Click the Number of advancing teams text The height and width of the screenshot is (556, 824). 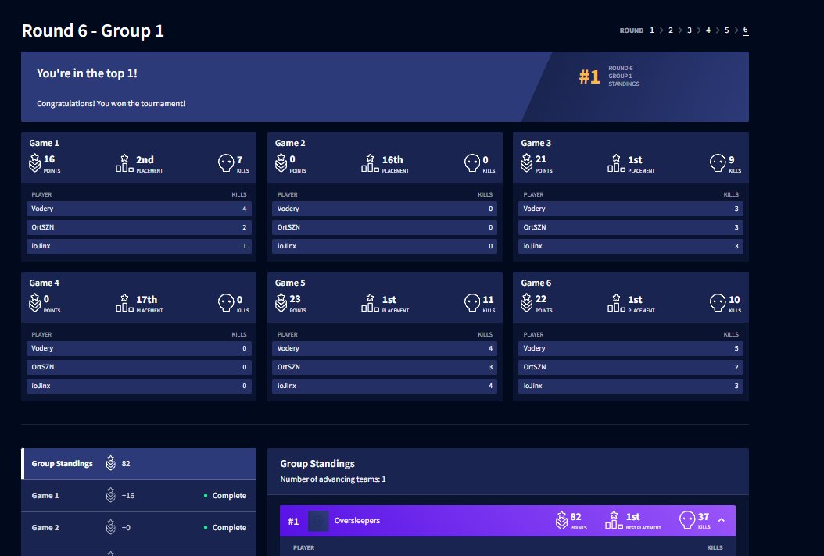pyautogui.click(x=332, y=479)
